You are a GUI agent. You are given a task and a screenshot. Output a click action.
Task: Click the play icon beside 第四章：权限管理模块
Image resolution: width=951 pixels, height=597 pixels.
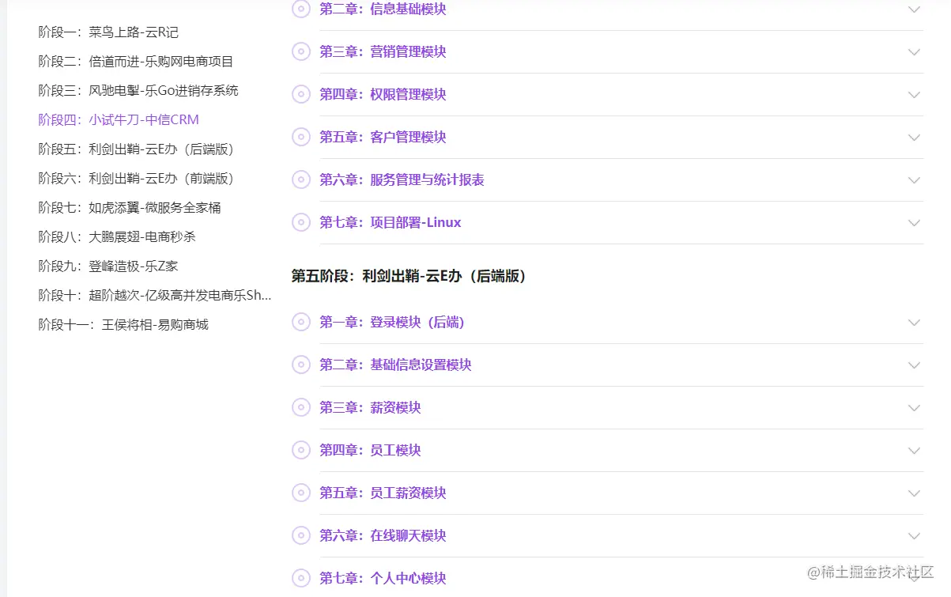pos(301,94)
